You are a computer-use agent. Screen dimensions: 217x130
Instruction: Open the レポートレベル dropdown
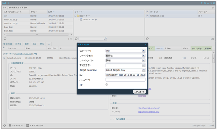pyautogui.click(x=144, y=60)
